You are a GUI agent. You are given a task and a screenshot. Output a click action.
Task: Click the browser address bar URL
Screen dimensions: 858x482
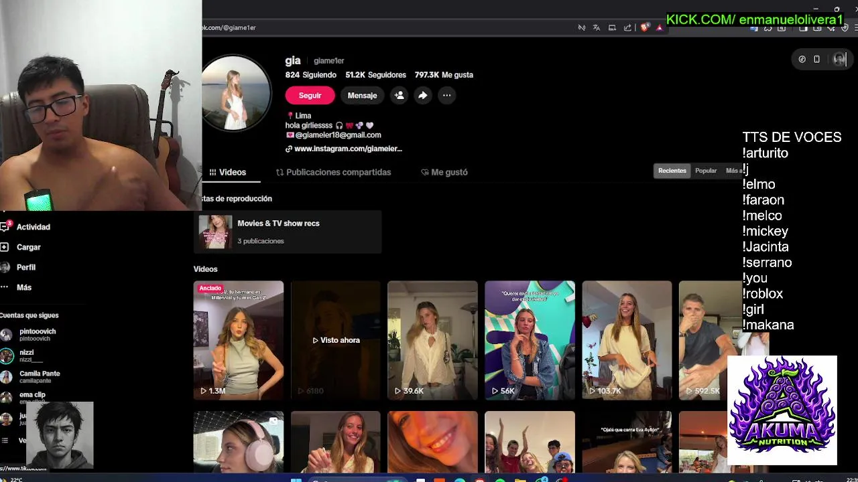coord(229,27)
